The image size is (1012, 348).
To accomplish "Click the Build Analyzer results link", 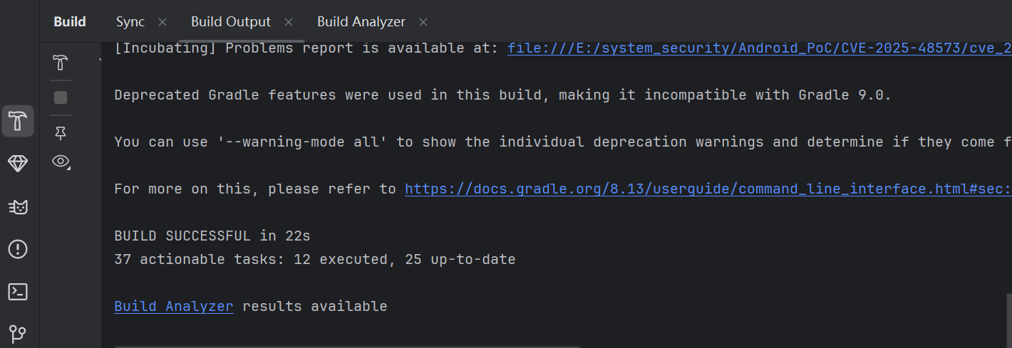I will pyautogui.click(x=174, y=307).
